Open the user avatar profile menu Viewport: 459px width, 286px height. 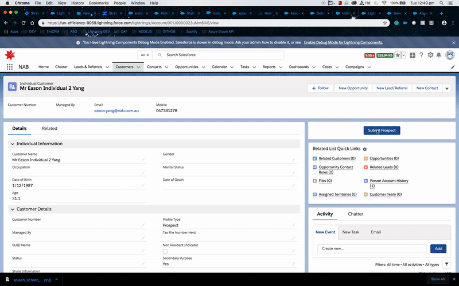point(450,55)
